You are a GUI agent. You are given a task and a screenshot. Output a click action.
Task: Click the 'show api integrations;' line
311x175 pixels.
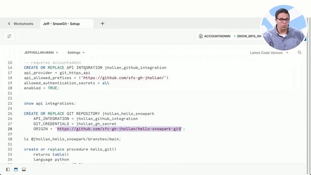pos(50,104)
